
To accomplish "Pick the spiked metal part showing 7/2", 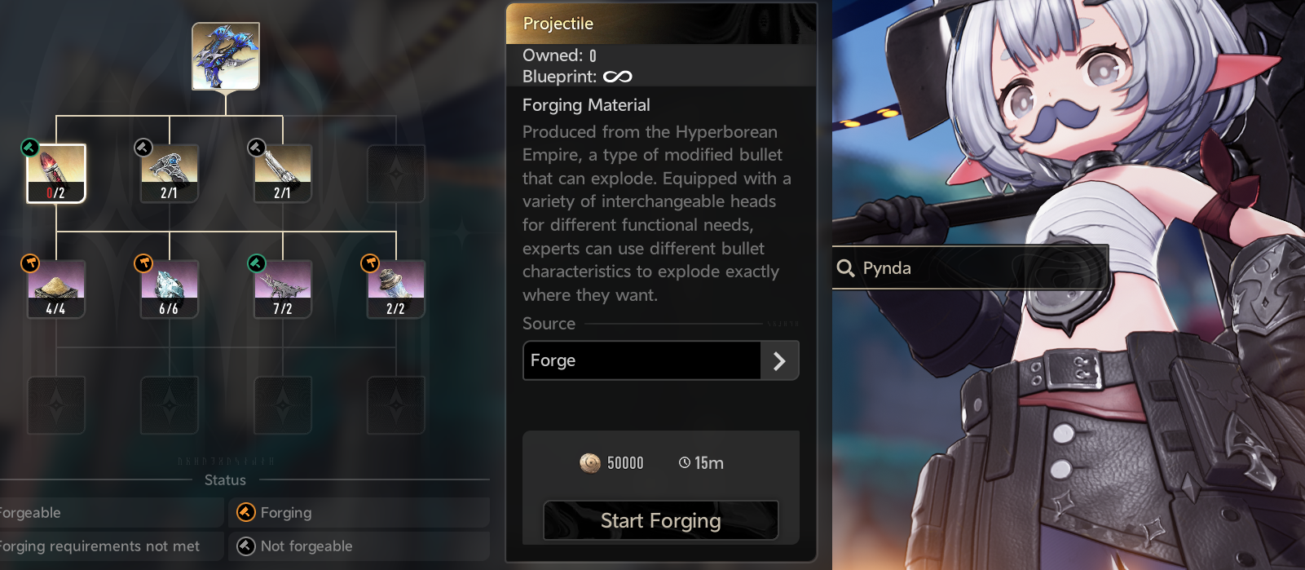I will (x=283, y=289).
